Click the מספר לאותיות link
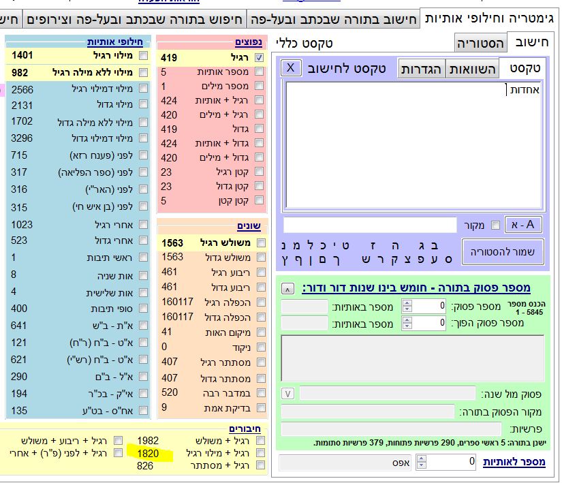562x483 pixels. coord(514,462)
